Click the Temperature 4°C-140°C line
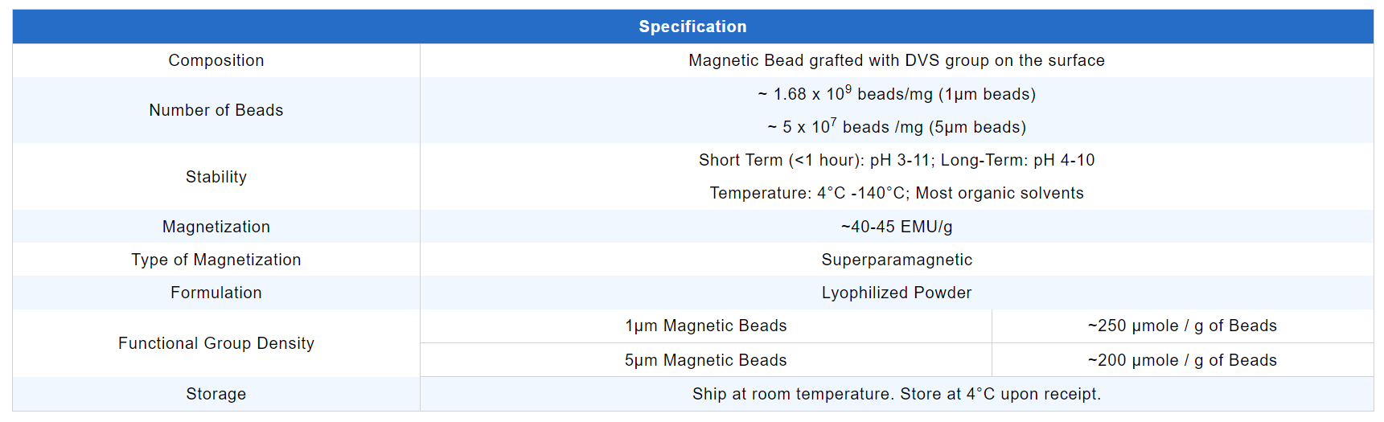The image size is (1384, 422). 896,193
